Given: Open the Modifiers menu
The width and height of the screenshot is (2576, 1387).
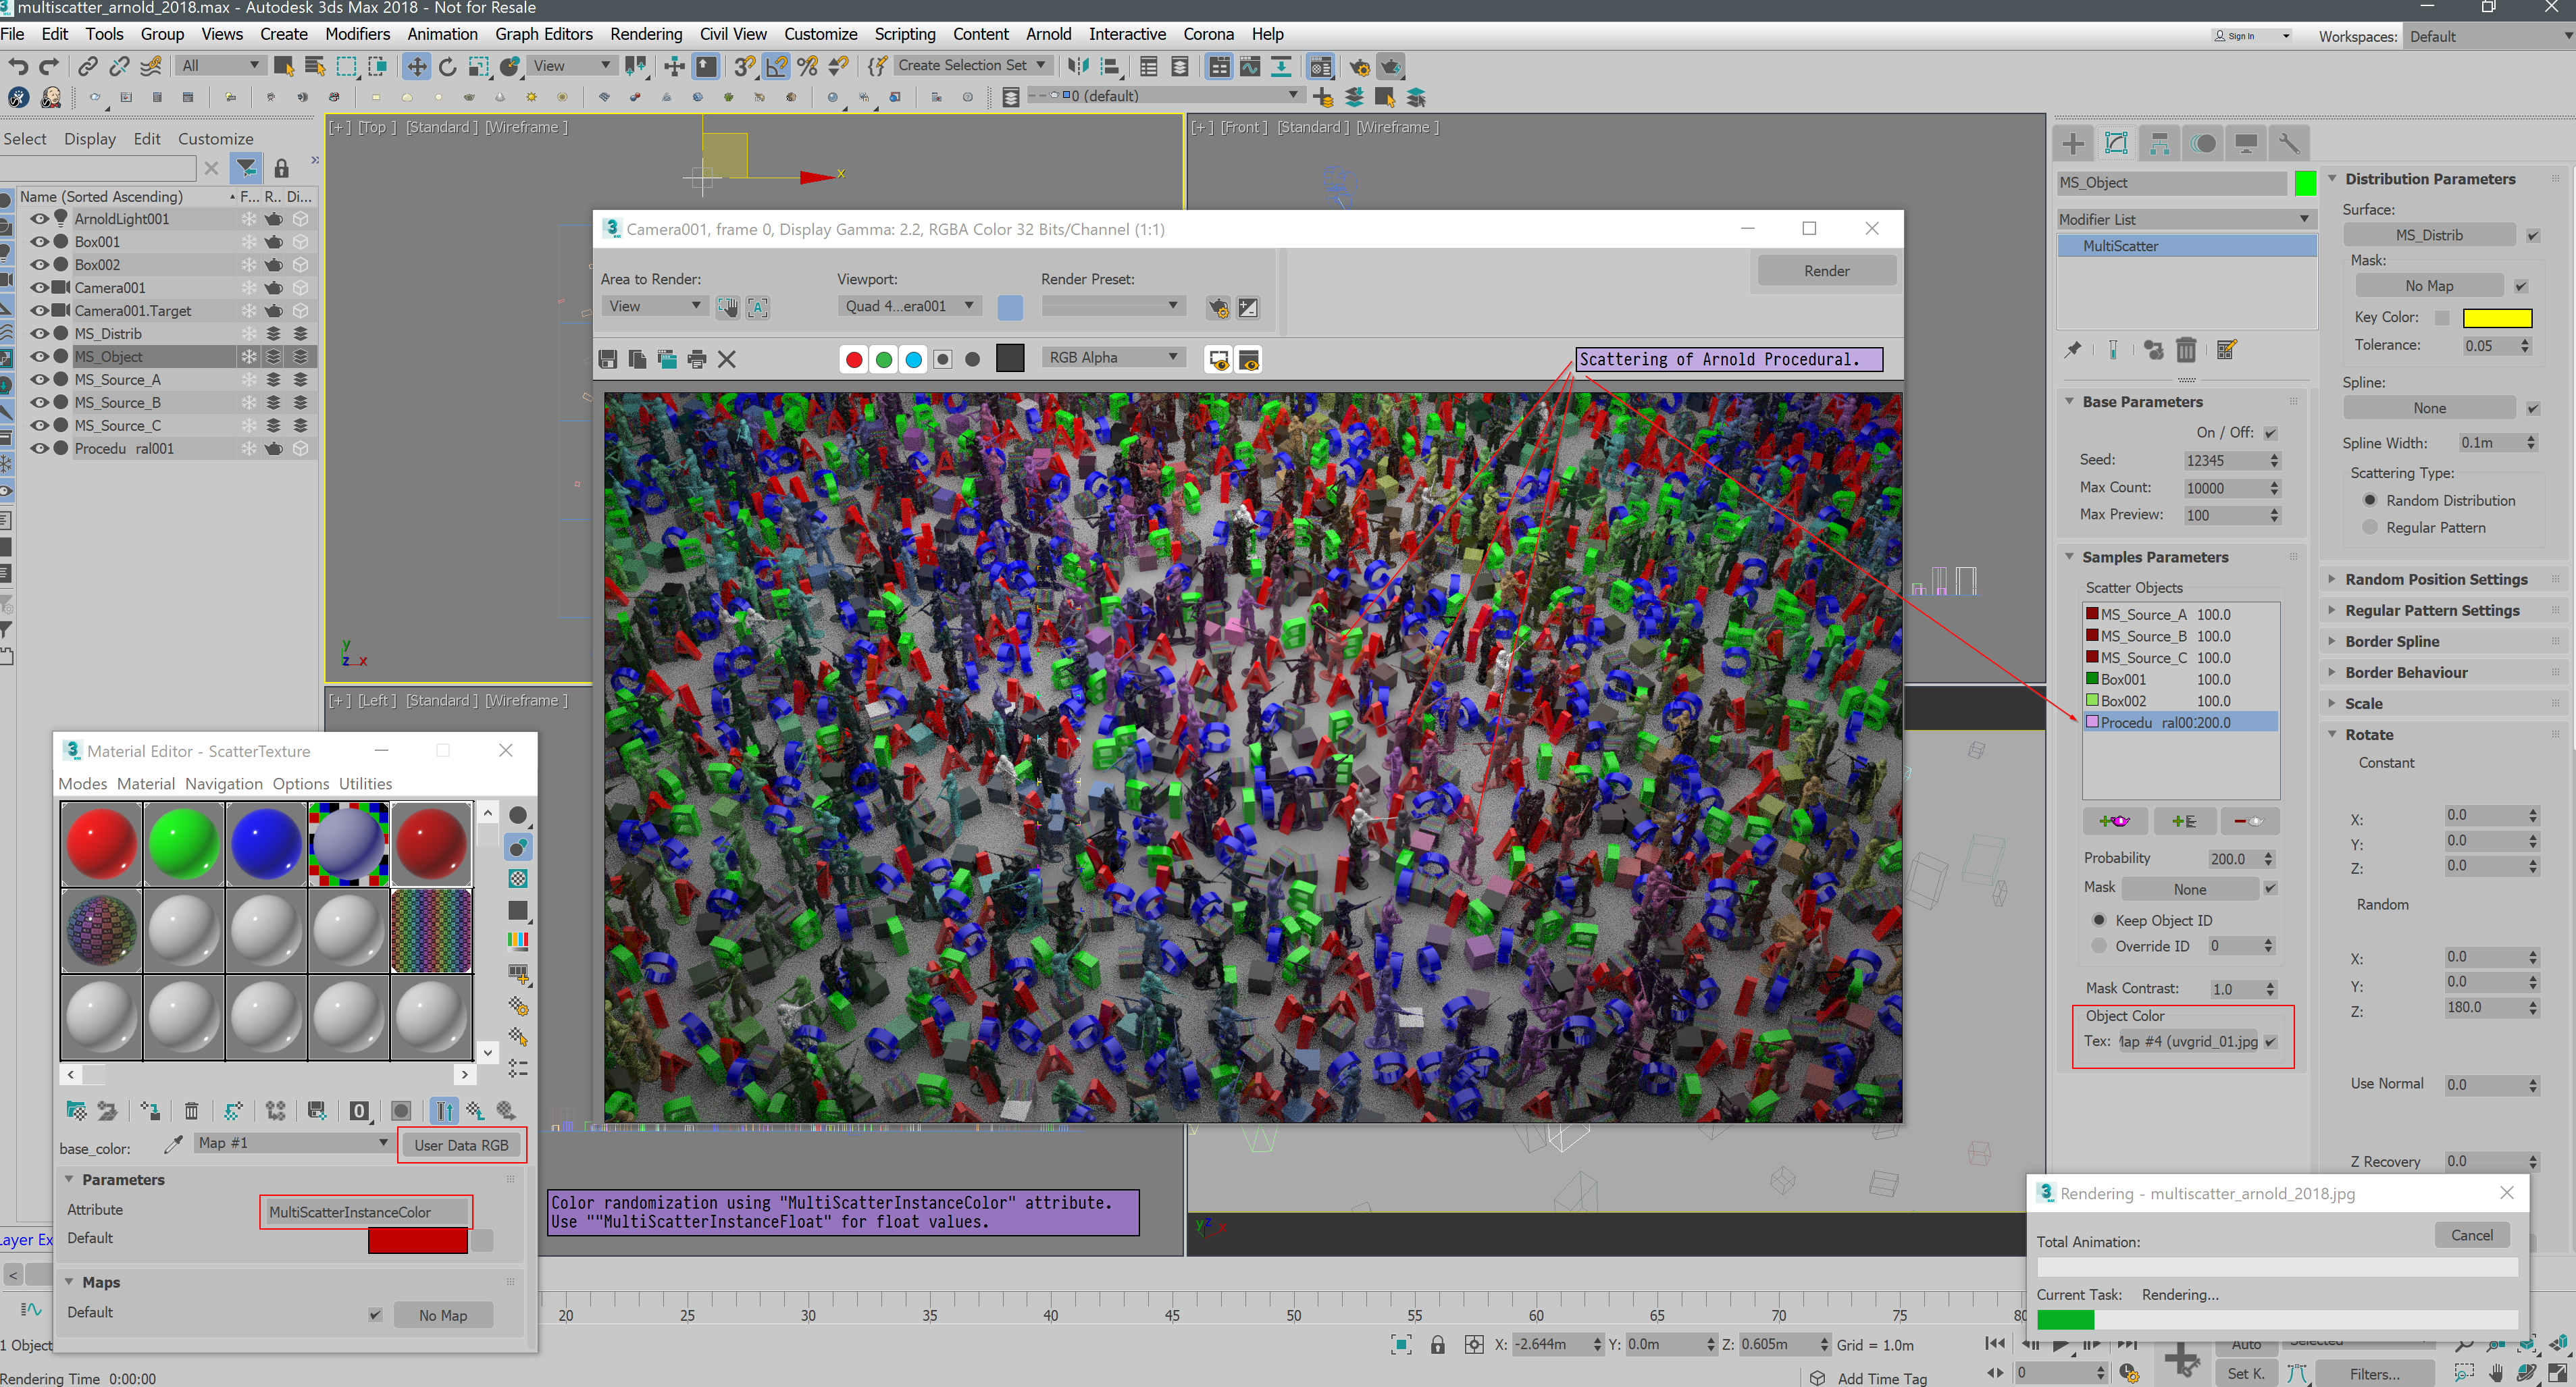Looking at the screenshot, I should (357, 34).
